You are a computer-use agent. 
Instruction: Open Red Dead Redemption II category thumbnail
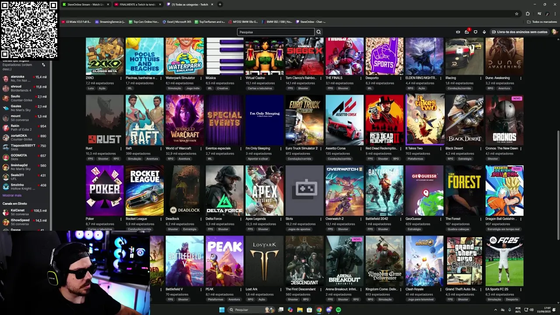(385, 120)
